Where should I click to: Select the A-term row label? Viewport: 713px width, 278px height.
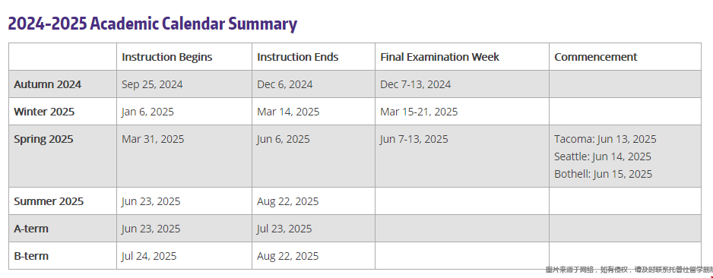[31, 229]
